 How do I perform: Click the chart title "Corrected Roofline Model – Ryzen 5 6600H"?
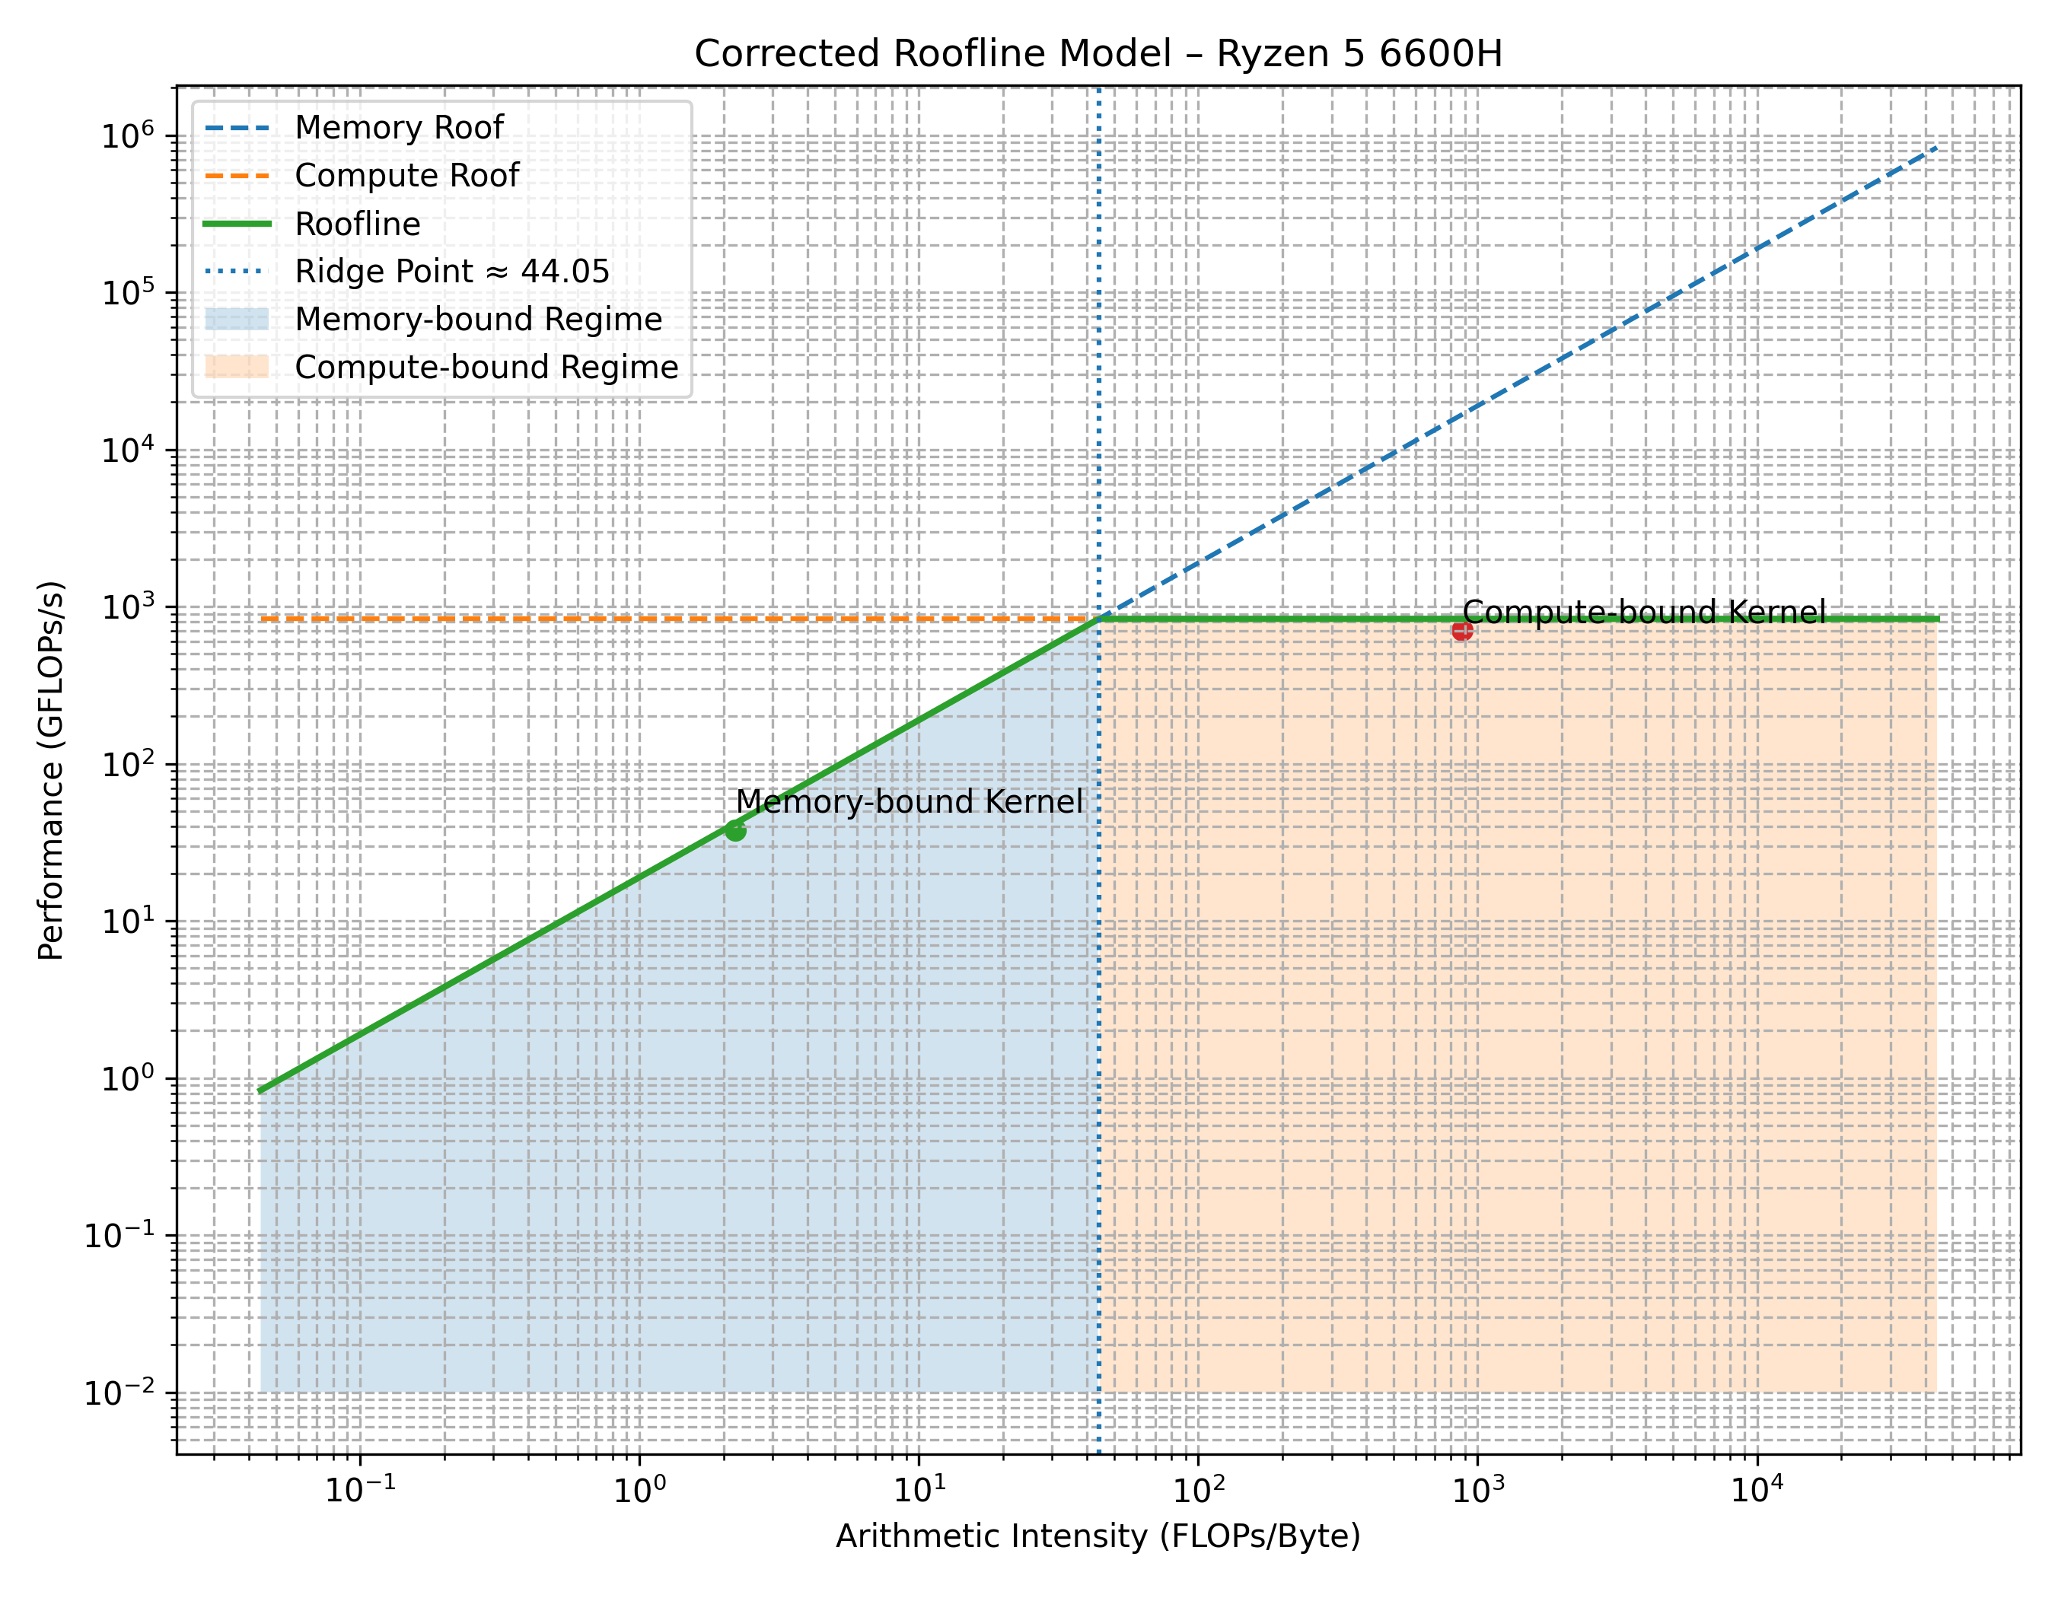click(x=1098, y=53)
